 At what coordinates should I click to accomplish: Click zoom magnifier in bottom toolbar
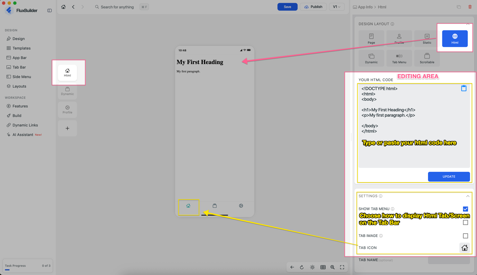333,267
